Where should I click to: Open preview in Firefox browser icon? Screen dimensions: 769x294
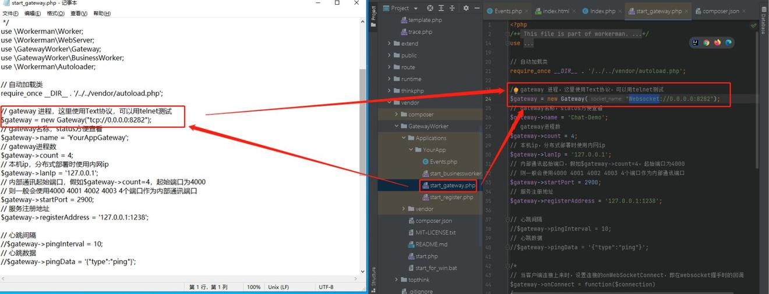pyautogui.click(x=717, y=42)
